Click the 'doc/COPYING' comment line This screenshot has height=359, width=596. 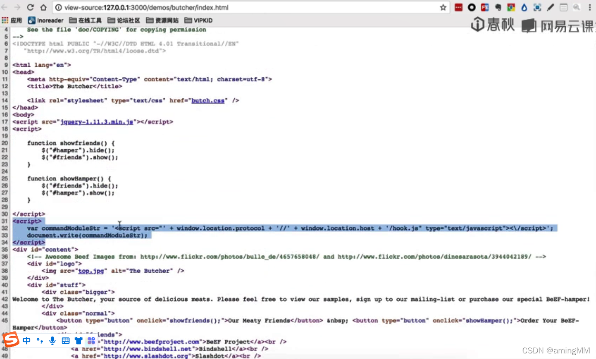click(117, 29)
